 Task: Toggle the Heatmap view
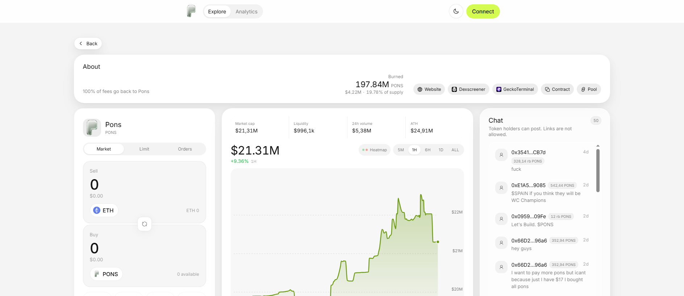click(x=375, y=150)
